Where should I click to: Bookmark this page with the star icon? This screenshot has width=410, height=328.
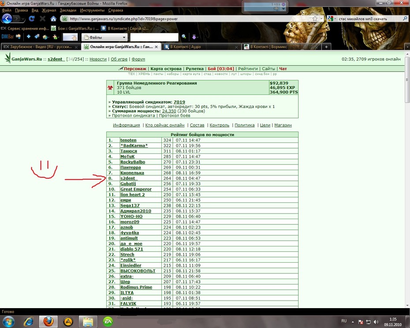(315, 19)
